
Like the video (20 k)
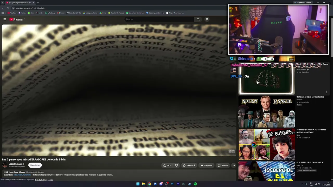(x=167, y=165)
